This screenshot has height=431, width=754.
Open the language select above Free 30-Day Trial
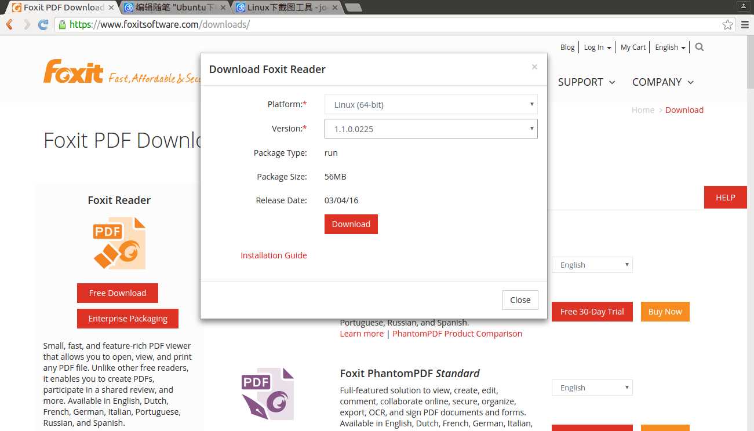click(592, 265)
